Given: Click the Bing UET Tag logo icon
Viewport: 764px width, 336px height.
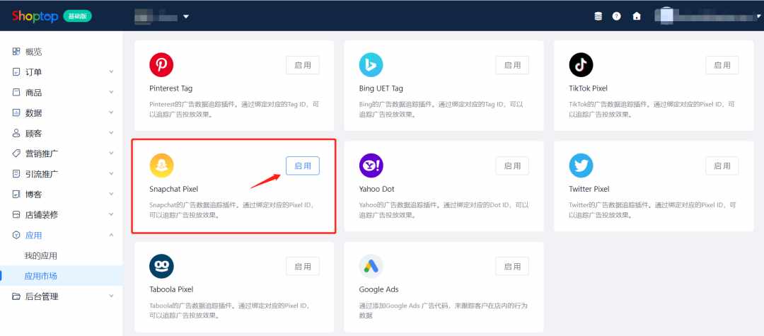Looking at the screenshot, I should (371, 65).
